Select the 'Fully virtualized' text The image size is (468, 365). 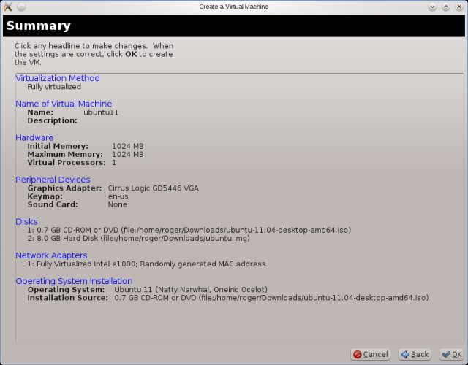tap(54, 87)
